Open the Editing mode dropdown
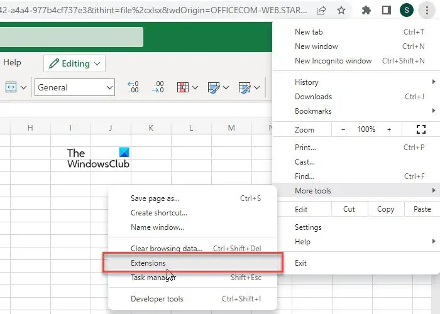 click(74, 63)
